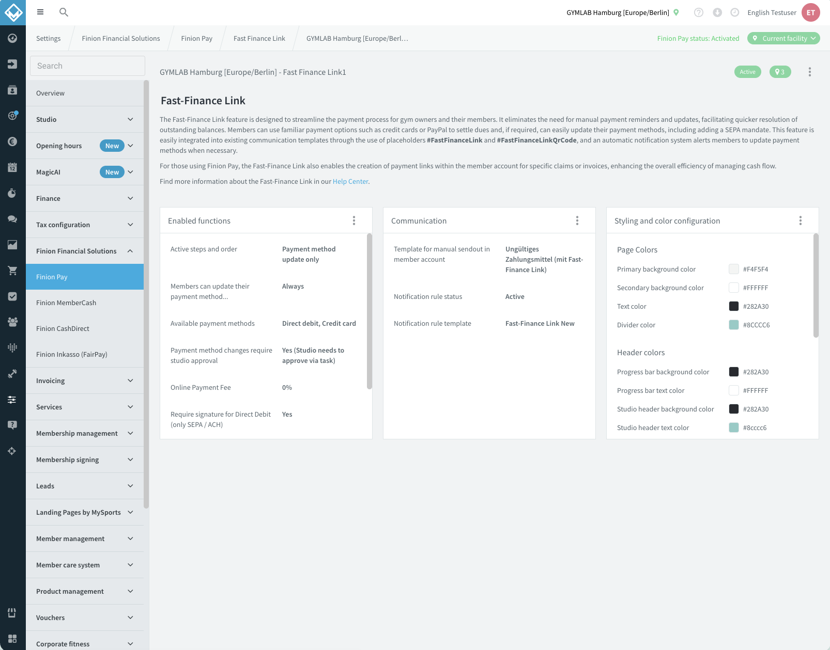Click the Styling card scrollbar
Screen dimensions: 830x650
pos(816,285)
